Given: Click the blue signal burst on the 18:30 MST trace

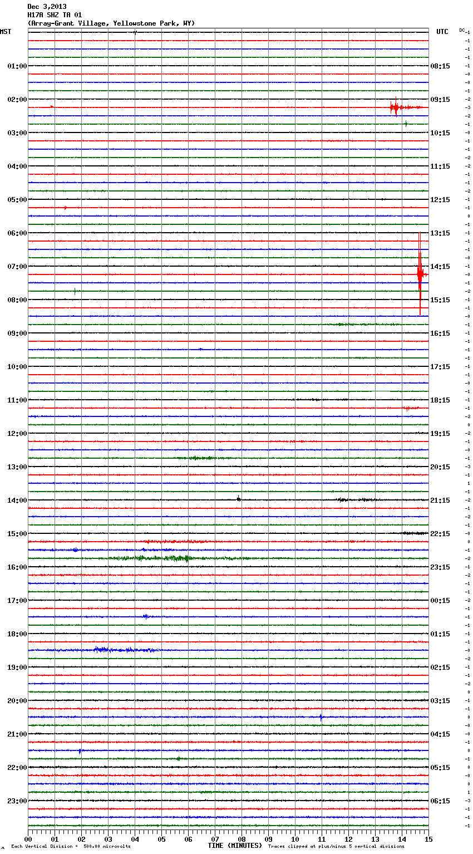Looking at the screenshot, I should coord(101,649).
